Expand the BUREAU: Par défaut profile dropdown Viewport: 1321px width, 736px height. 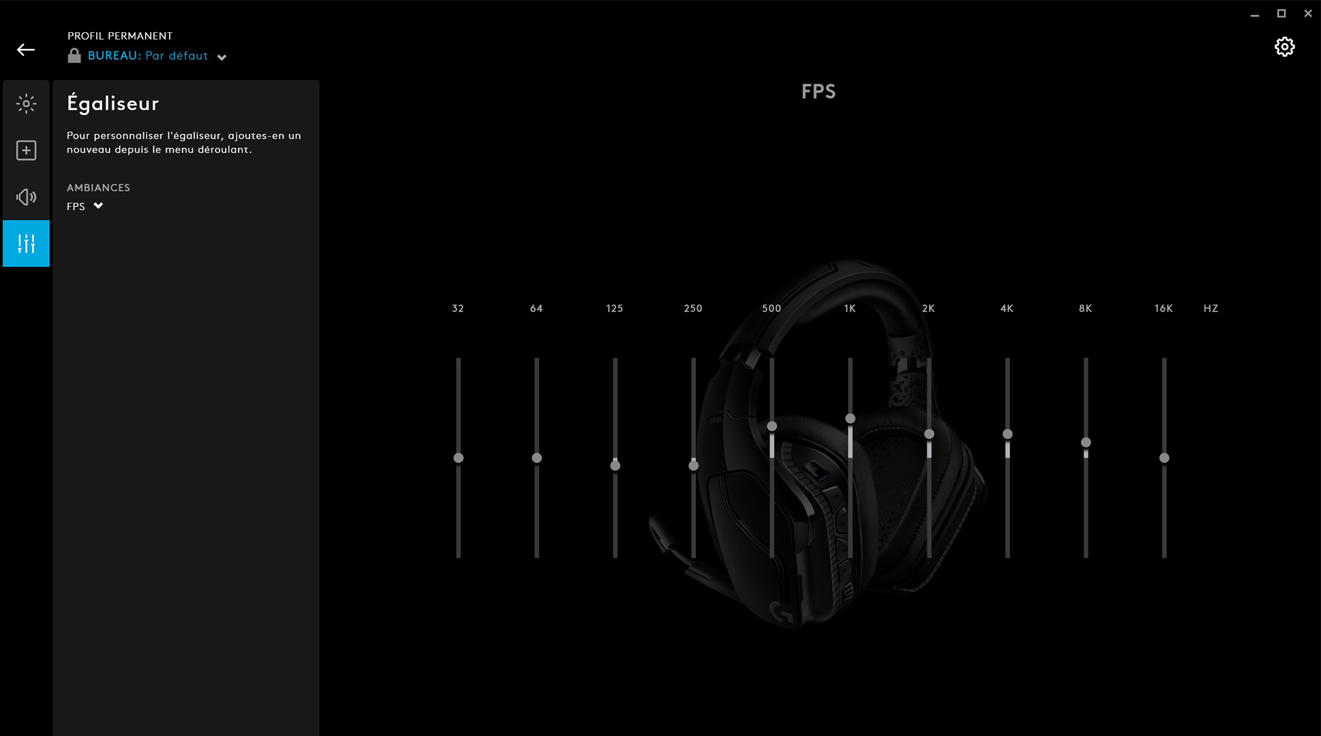click(x=222, y=57)
